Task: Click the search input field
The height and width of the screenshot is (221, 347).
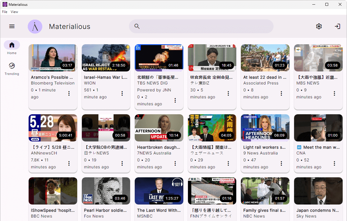Action: click(201, 26)
